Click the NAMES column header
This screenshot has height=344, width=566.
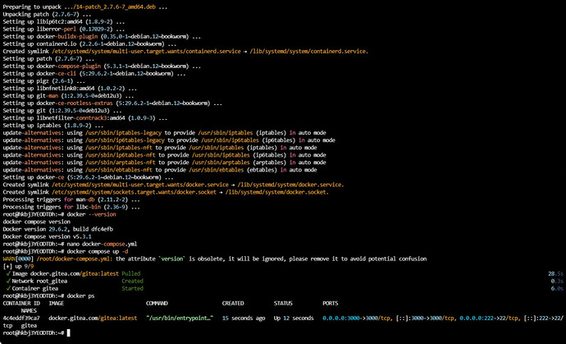click(29, 311)
